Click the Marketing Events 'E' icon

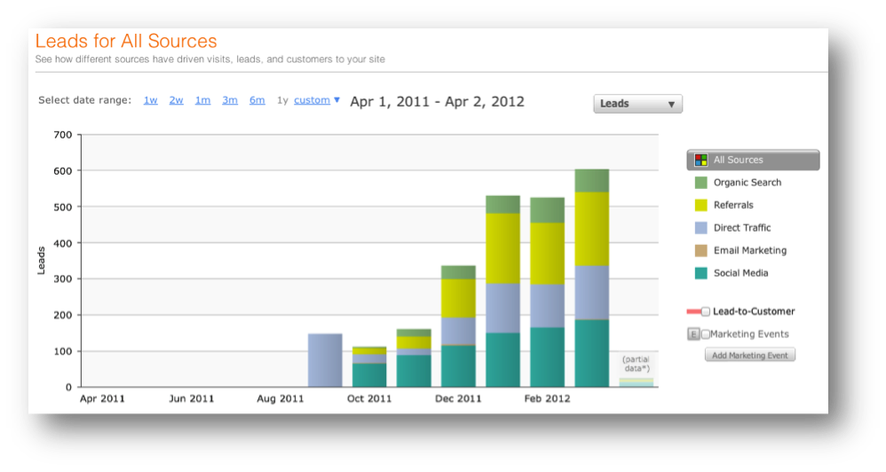[693, 334]
